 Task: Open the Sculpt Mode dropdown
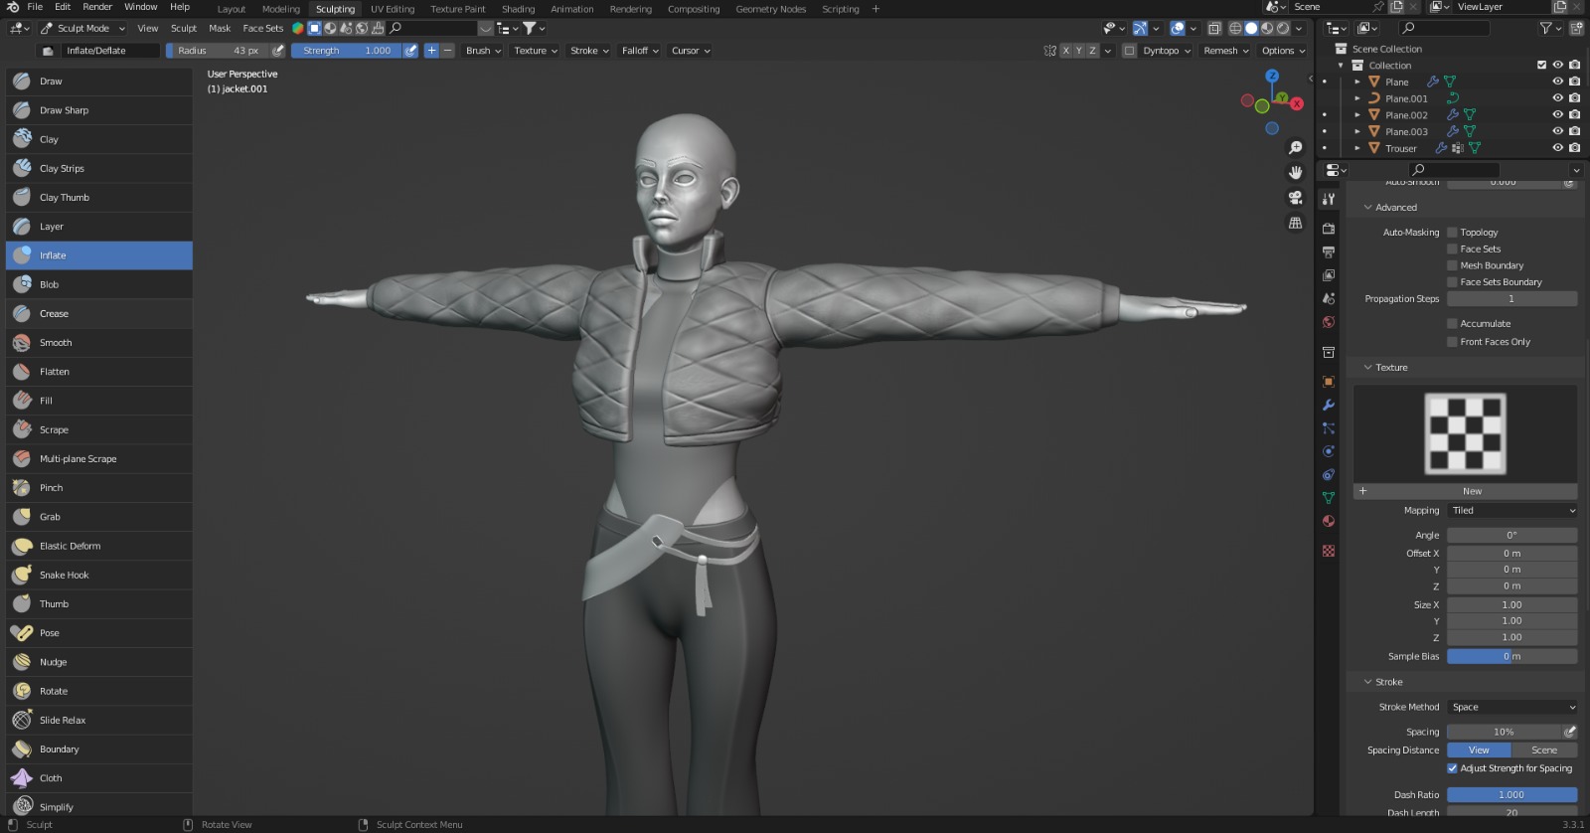83,29
